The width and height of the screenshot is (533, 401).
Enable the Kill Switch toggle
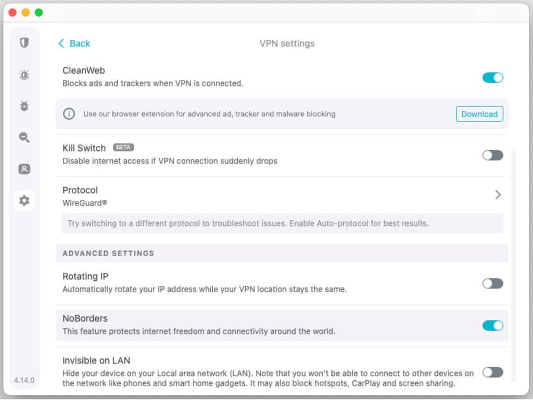(492, 155)
